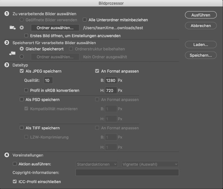This screenshot has width=223, height=189.
Task: Check Als PSD speichern option
Action: 22,99
